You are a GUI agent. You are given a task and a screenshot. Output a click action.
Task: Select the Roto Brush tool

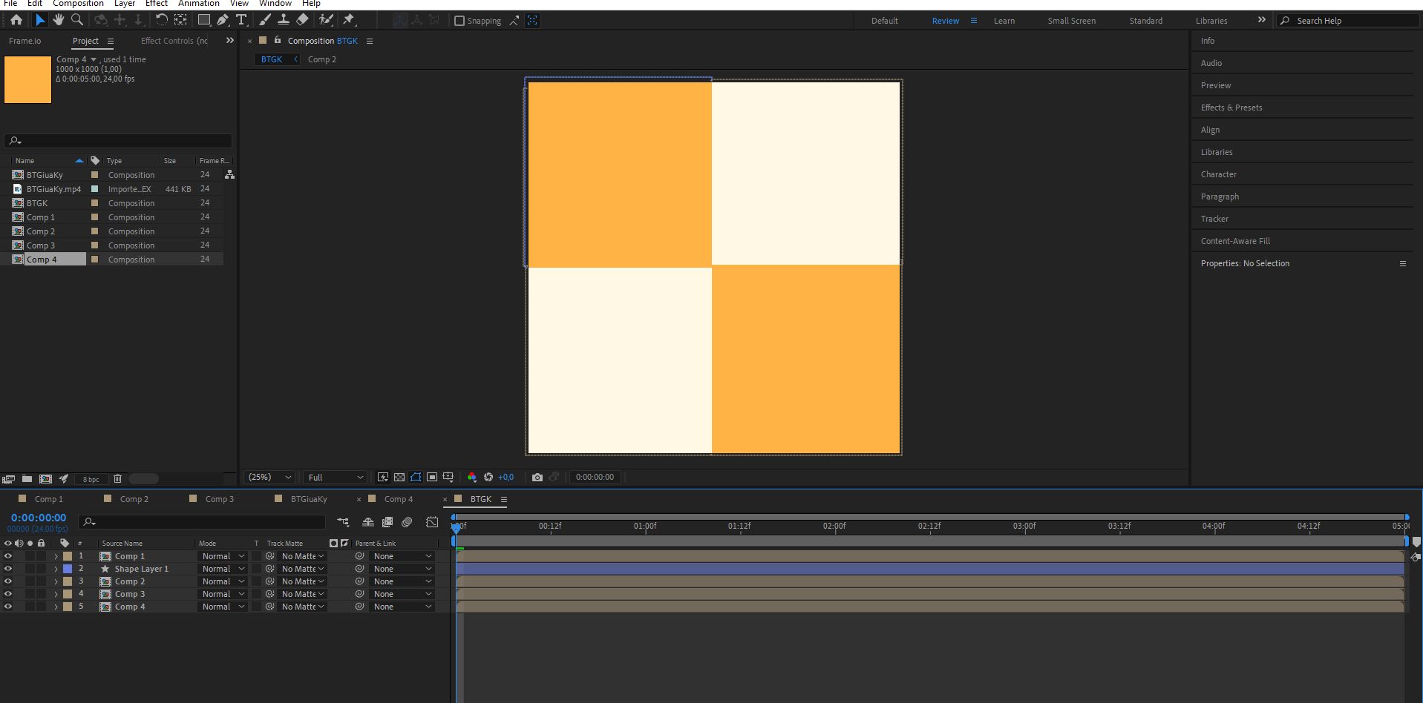click(326, 20)
